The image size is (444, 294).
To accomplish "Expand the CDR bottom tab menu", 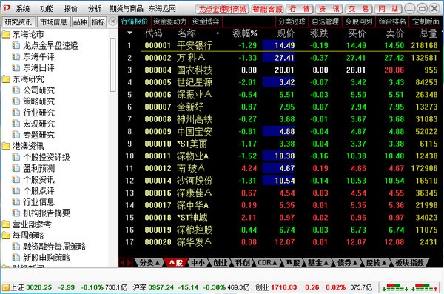I will tap(275, 263).
